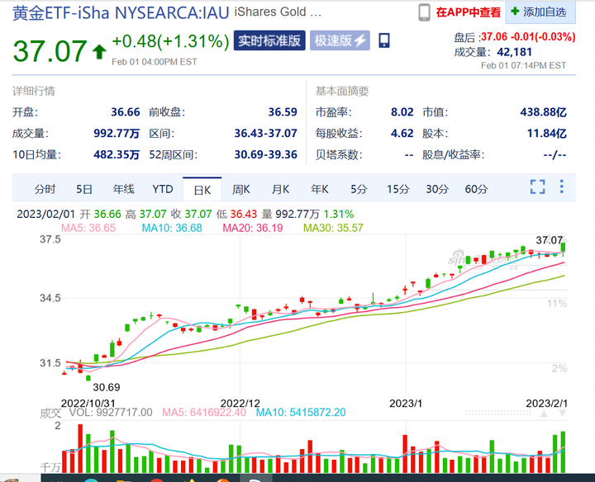Open 在APP中查看 link

point(469,12)
